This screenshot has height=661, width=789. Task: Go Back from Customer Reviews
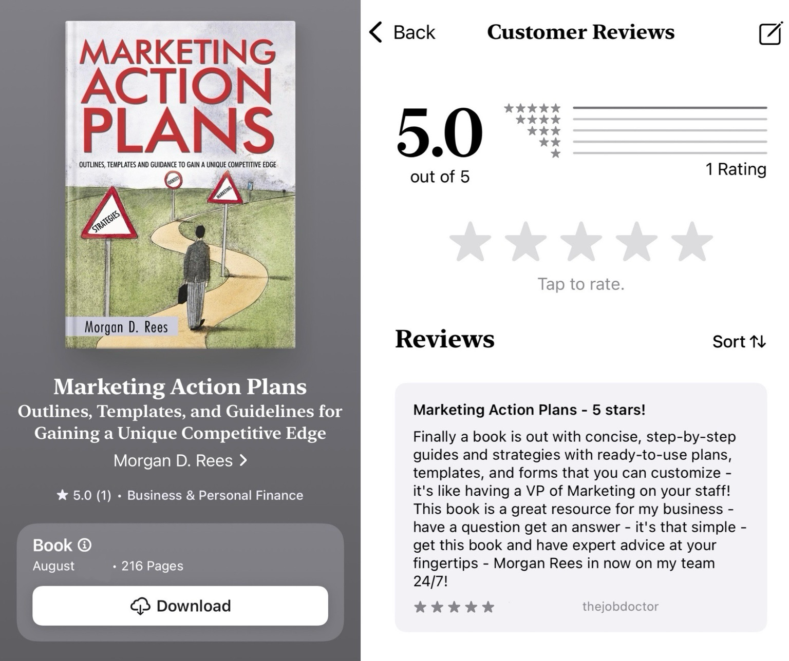[402, 32]
